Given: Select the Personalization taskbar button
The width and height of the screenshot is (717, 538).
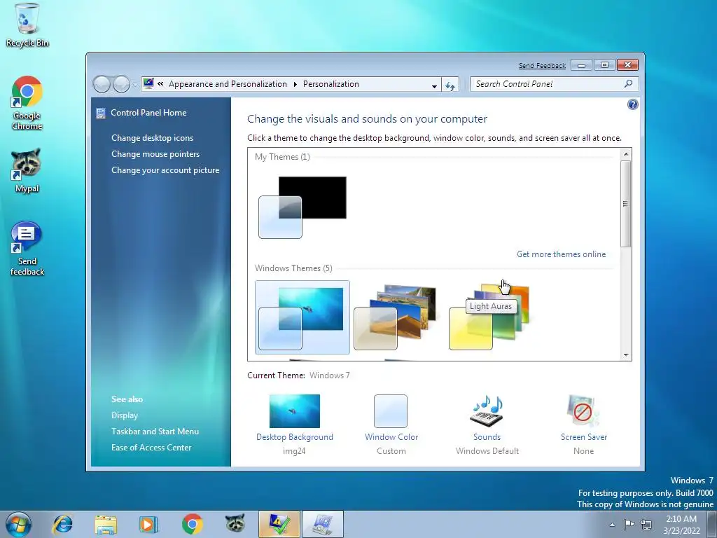Looking at the screenshot, I should pyautogui.click(x=323, y=524).
